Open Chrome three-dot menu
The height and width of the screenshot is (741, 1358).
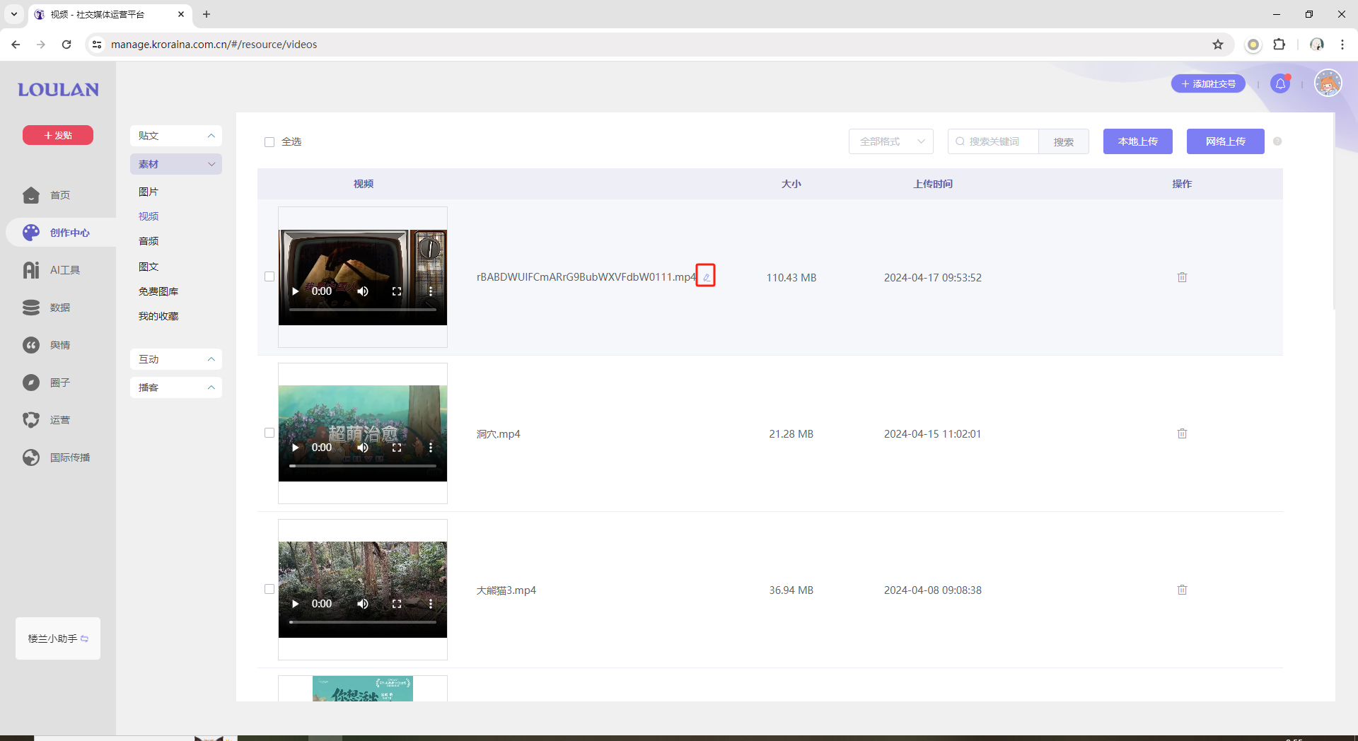[1342, 45]
